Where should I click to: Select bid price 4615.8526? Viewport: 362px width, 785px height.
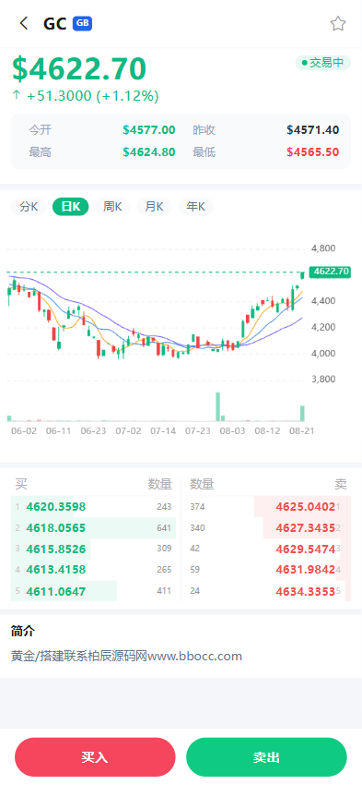click(56, 549)
